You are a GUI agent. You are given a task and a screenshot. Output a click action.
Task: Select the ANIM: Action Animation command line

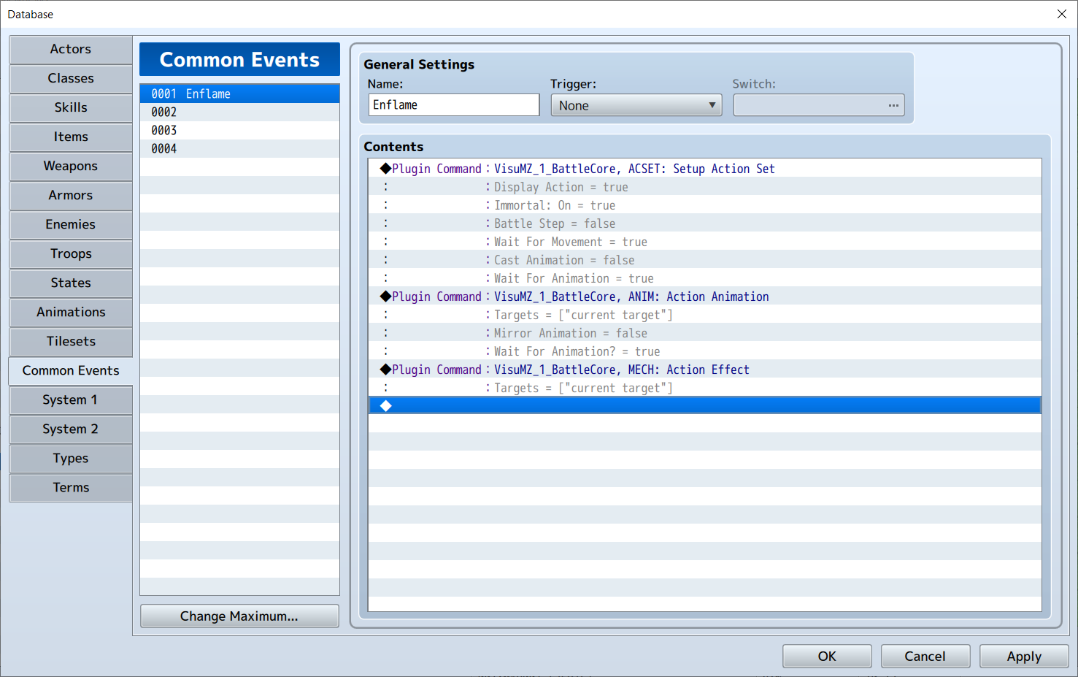click(x=631, y=297)
